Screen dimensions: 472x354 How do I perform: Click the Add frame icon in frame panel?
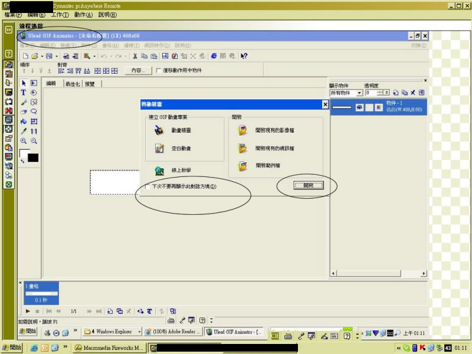(x=110, y=311)
